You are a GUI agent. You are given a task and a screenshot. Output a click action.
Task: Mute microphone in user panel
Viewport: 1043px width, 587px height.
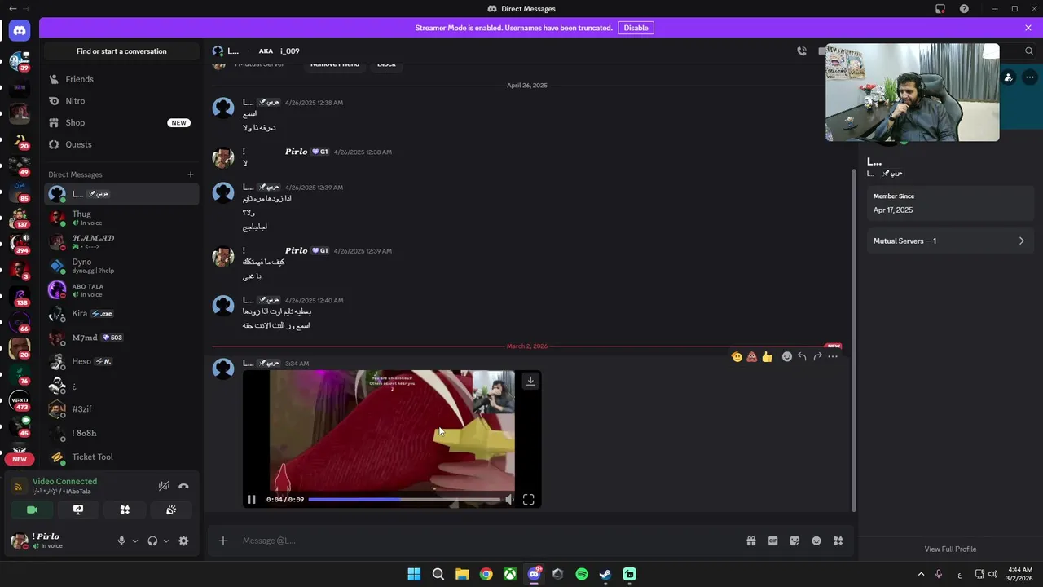pos(121,541)
